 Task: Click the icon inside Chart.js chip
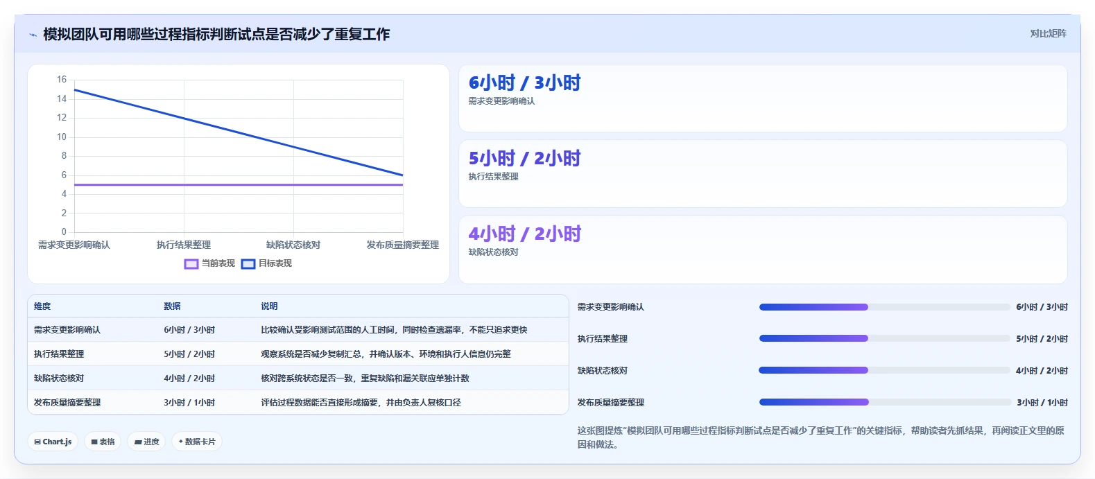pos(37,442)
